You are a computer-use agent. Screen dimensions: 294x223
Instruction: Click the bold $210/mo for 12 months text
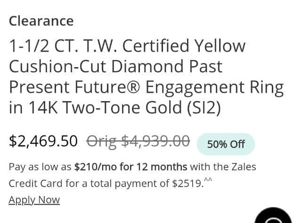coord(131,167)
